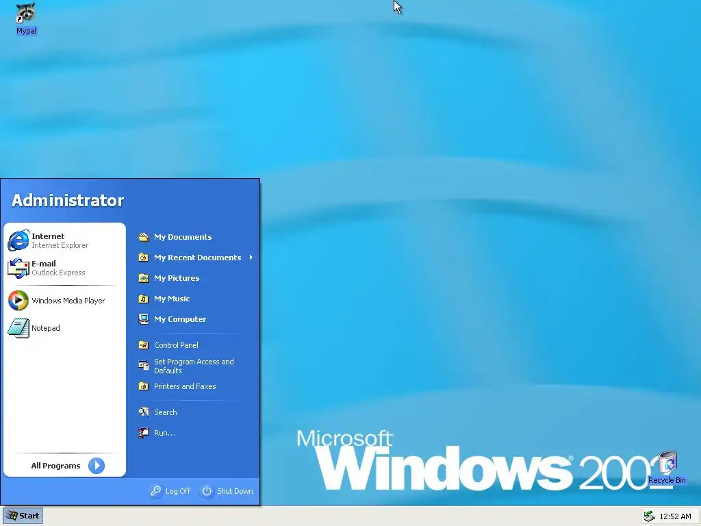Open Notepad from the Start menu
The image size is (701, 526).
coord(18,328)
